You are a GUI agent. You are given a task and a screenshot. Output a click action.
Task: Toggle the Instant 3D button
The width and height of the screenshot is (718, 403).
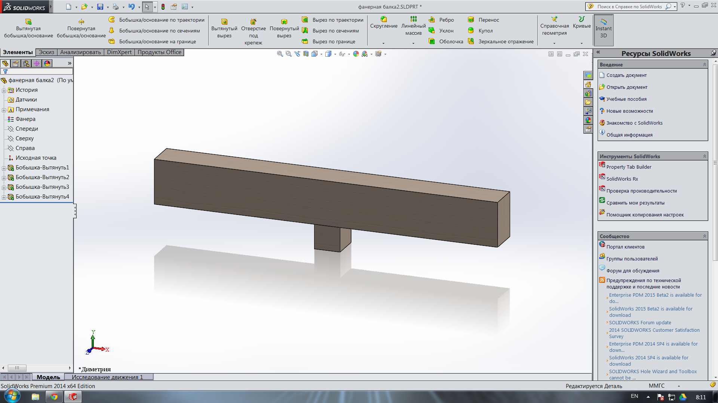tap(603, 29)
